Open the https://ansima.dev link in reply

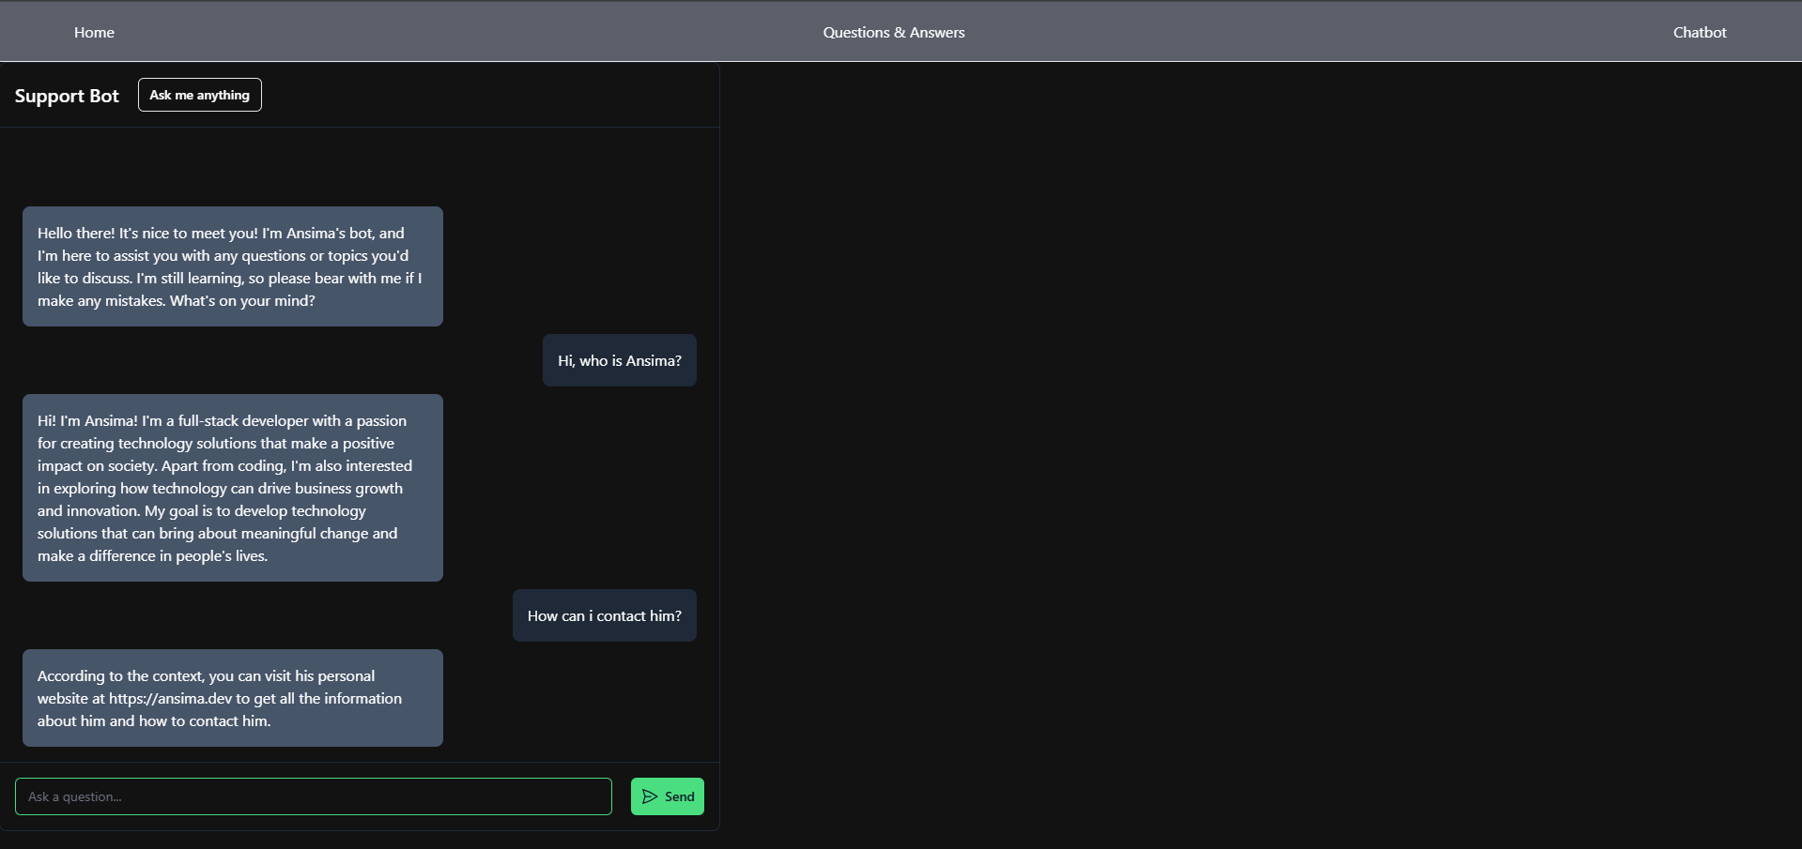click(x=170, y=698)
